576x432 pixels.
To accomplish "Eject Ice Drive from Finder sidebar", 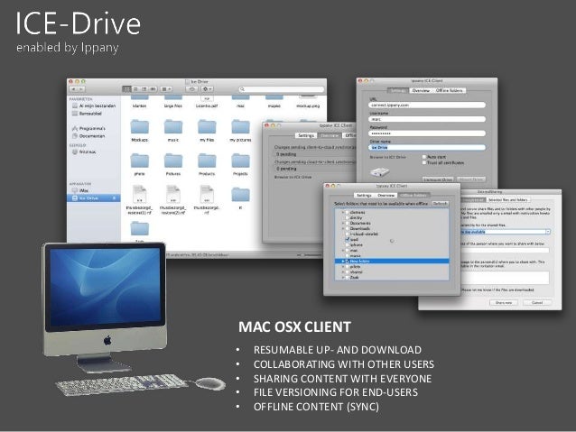I will [x=115, y=198].
